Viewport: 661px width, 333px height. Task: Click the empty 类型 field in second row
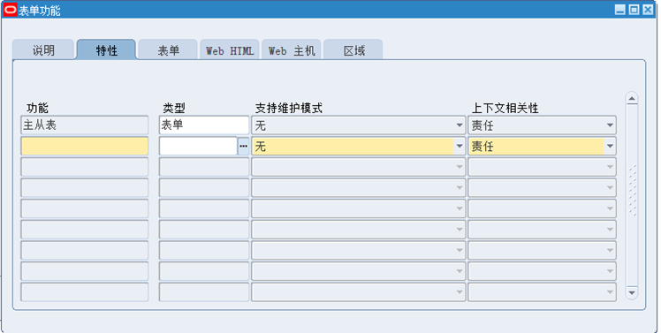point(198,147)
